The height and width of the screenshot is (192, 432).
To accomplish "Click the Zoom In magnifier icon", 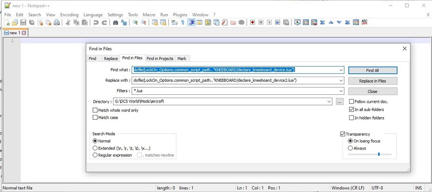I will 135,22.
